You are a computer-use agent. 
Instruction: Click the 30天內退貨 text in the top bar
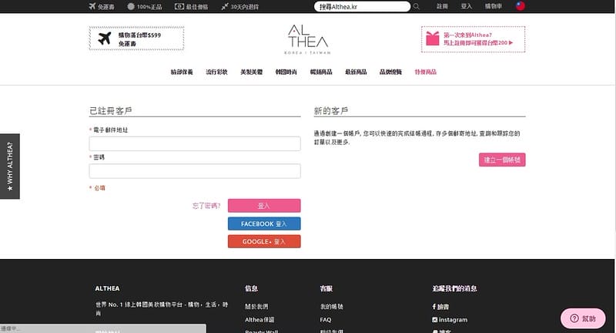click(x=244, y=7)
